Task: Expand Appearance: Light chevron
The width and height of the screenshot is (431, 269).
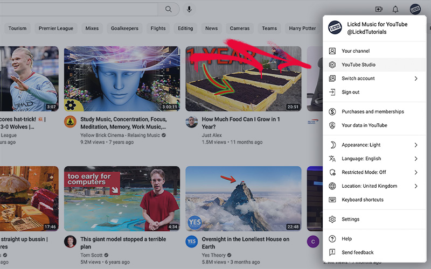Action: [416, 145]
